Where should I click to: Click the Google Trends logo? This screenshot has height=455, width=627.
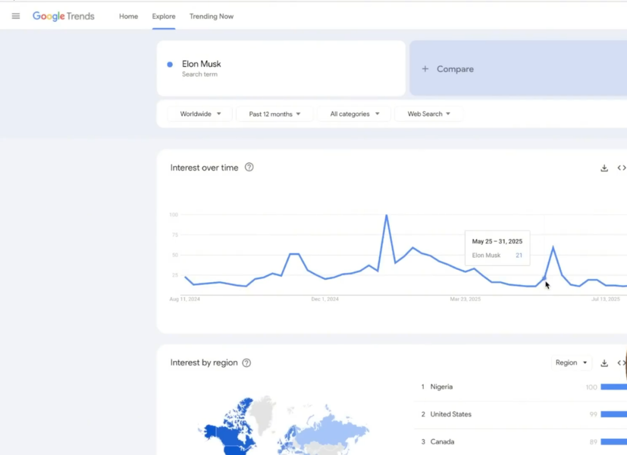click(x=63, y=16)
